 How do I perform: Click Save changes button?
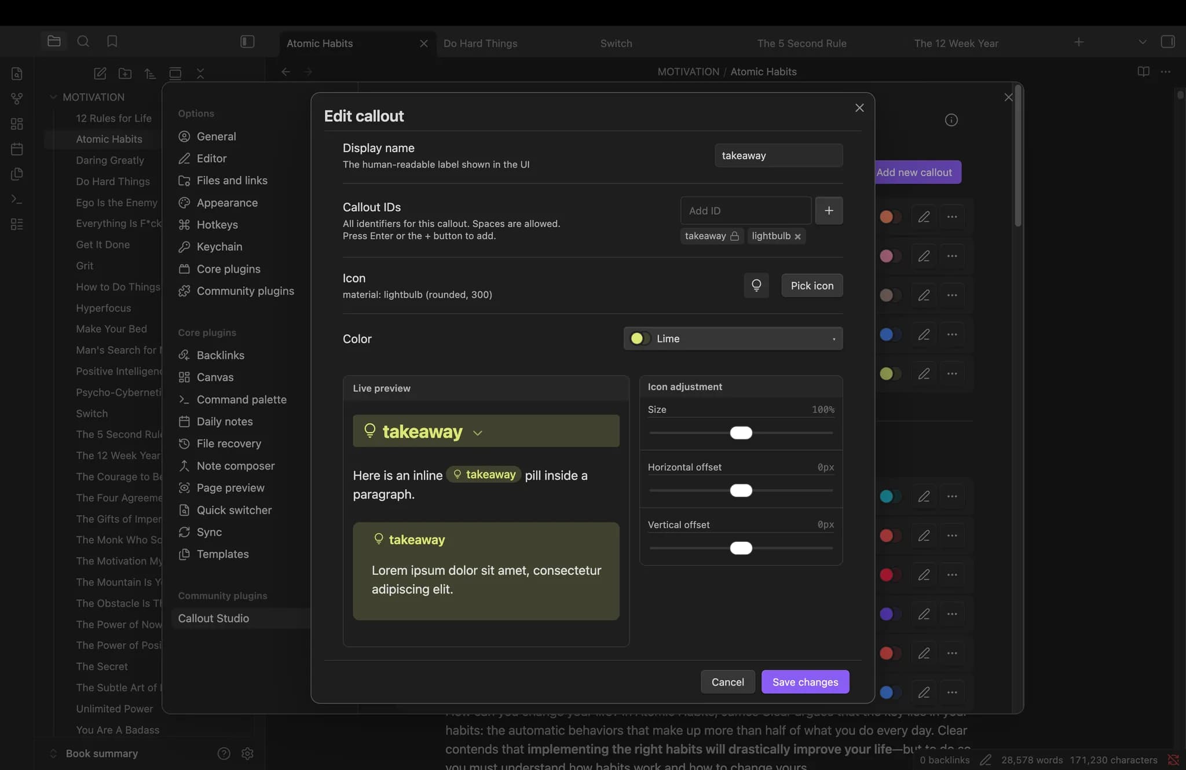point(805,682)
